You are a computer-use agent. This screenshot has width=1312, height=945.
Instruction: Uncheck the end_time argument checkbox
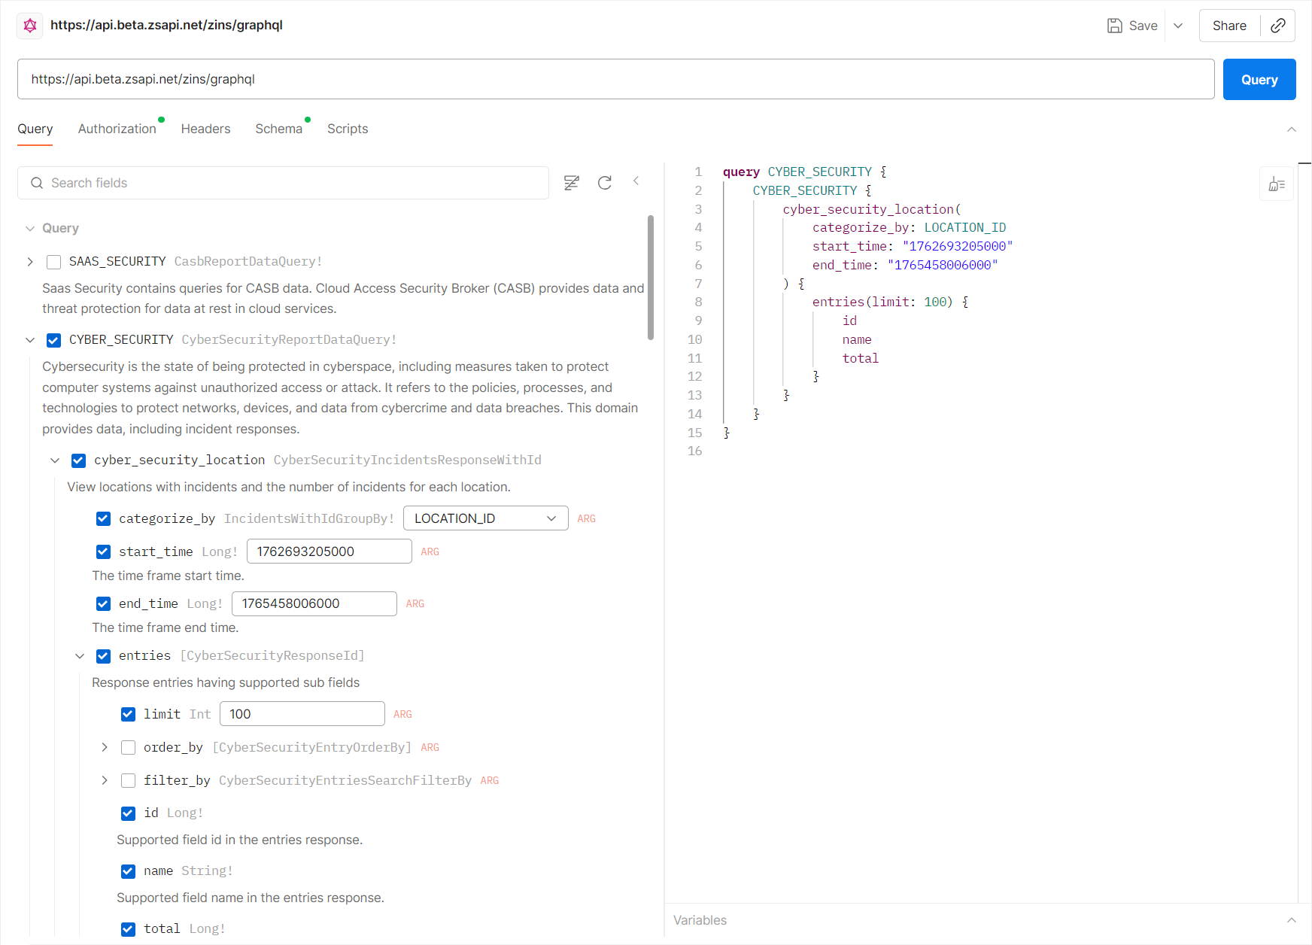(x=103, y=604)
